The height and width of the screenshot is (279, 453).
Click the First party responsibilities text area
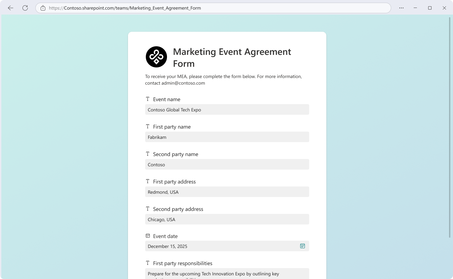click(227, 274)
